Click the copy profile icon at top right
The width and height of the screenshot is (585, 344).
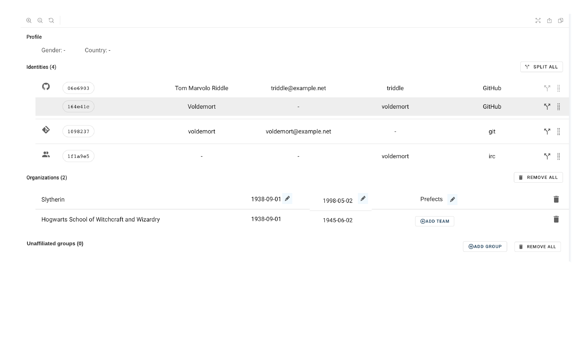pyautogui.click(x=561, y=21)
